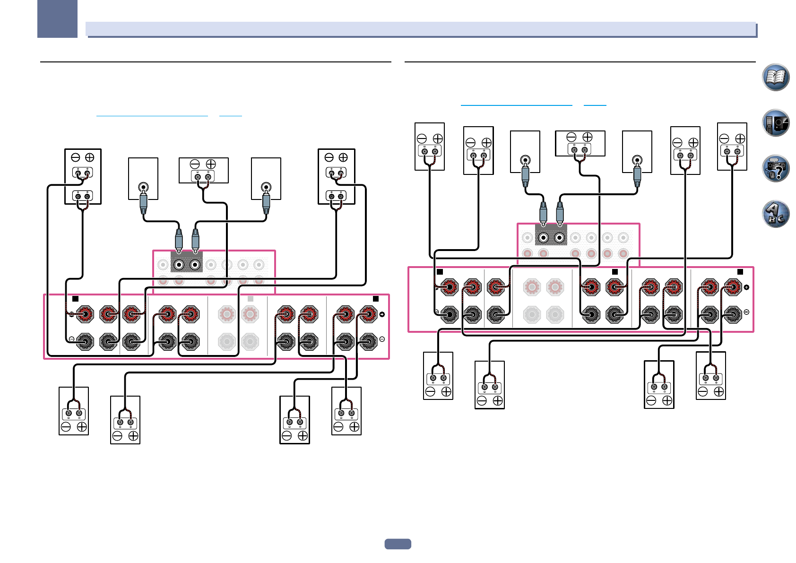Click the left subwoofer box in the right diagram
This screenshot has height=563, width=796.
(525, 152)
